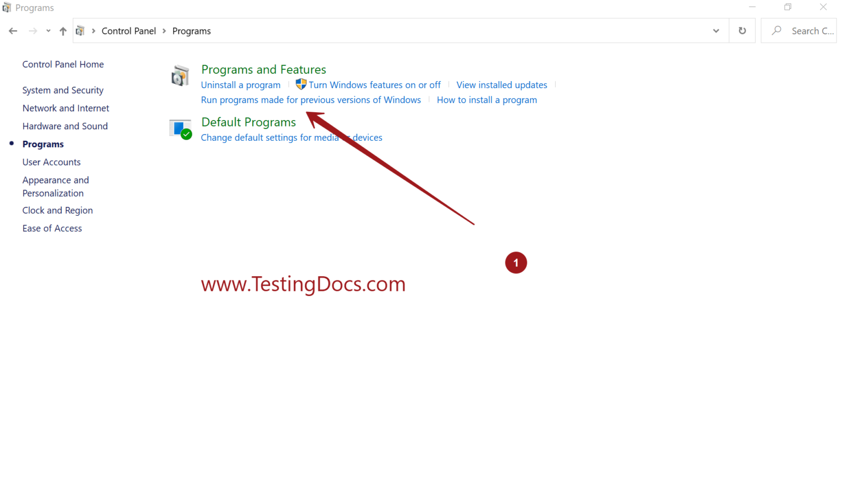Click the Default Programs icon
This screenshot has height=481, width=842.
click(180, 129)
